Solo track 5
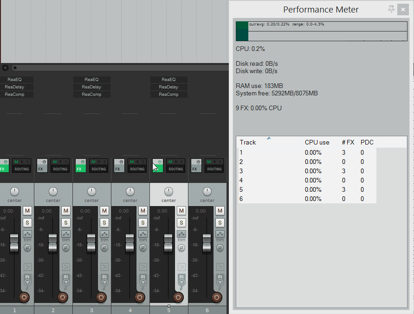 (x=181, y=223)
